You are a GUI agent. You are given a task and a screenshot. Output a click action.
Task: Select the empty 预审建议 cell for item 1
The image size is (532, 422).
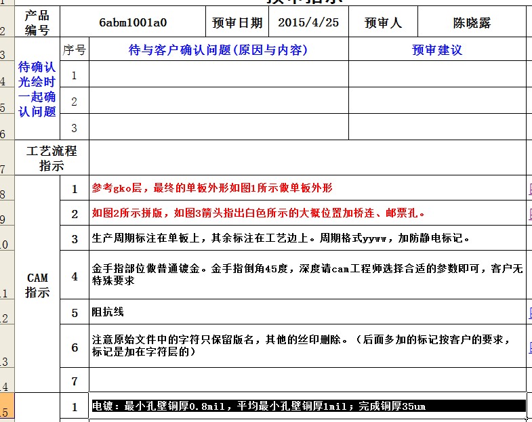click(x=437, y=74)
